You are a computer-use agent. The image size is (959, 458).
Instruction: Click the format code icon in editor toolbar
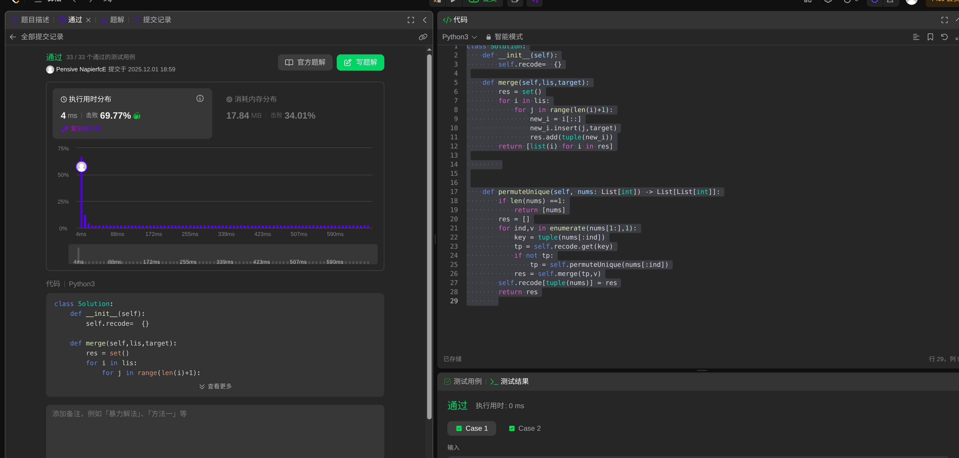click(916, 37)
